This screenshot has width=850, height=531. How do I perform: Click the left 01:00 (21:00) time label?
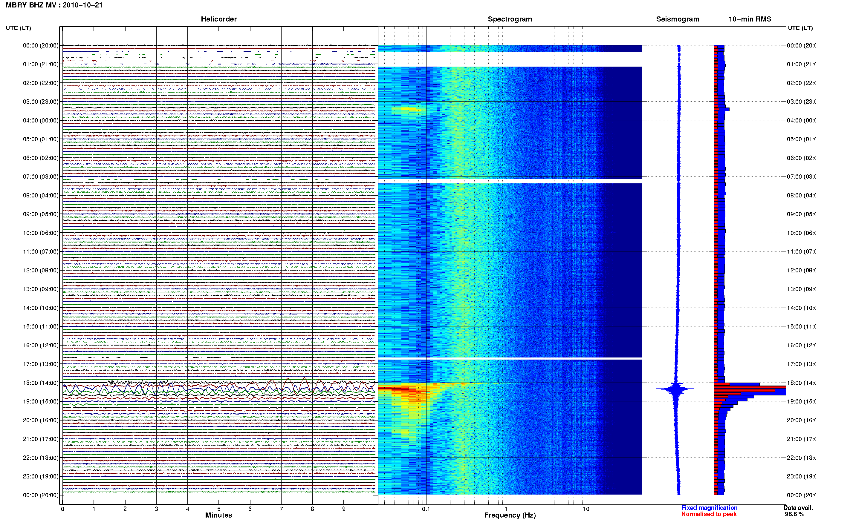(x=41, y=64)
